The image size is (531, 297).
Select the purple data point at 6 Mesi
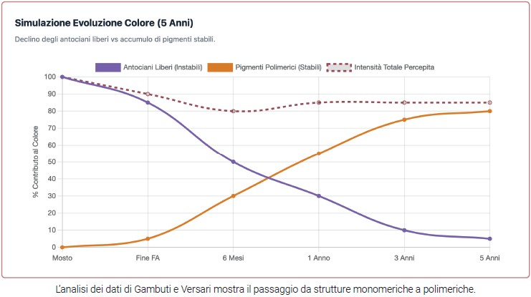click(x=234, y=162)
